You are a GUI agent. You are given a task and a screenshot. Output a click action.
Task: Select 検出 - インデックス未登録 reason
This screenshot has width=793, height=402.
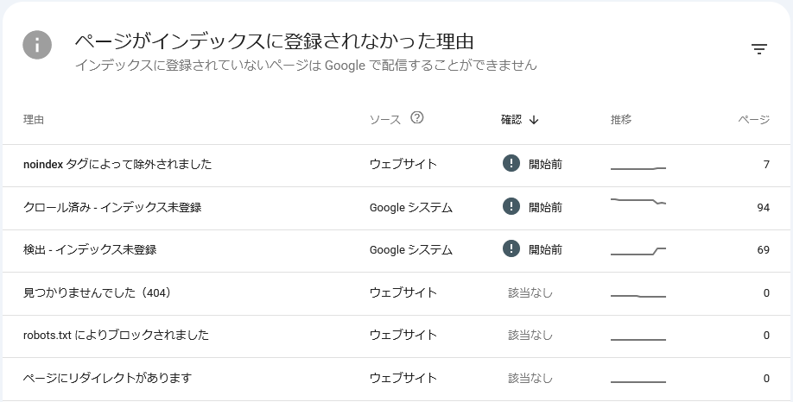(x=90, y=250)
